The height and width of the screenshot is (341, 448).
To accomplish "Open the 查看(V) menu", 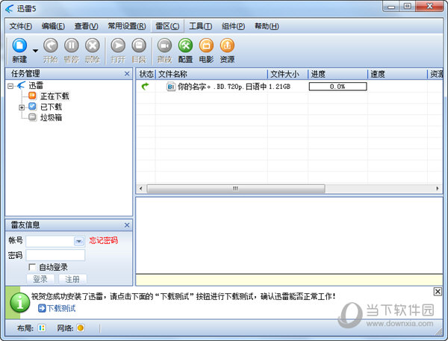I will click(87, 26).
